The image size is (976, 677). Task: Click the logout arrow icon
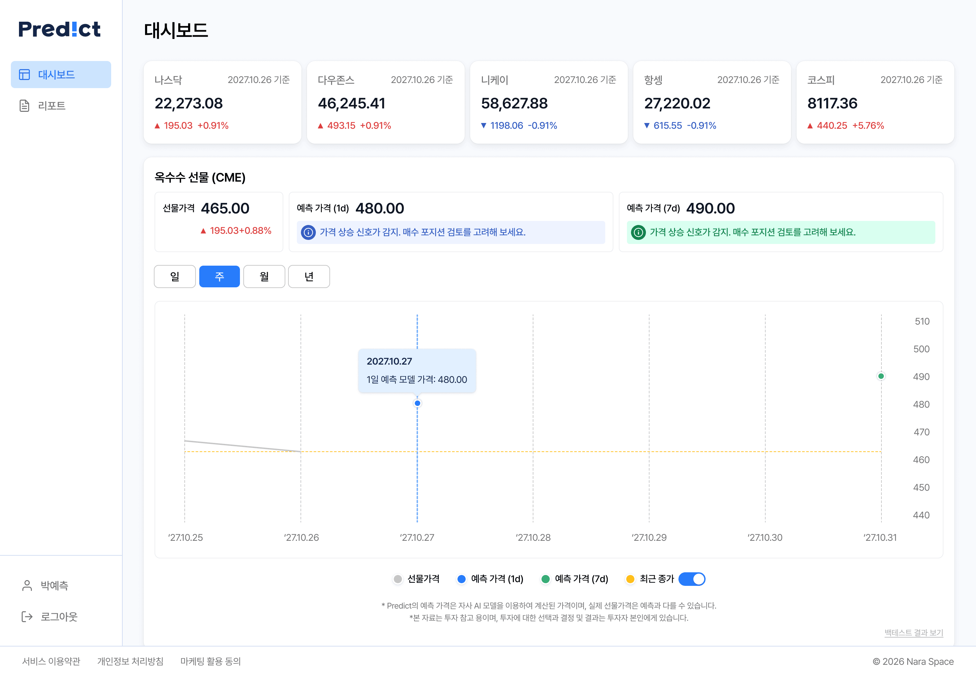click(x=27, y=616)
